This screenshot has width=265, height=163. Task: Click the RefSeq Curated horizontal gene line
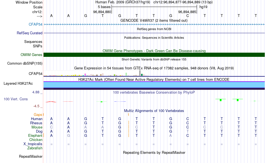pos(154,33)
